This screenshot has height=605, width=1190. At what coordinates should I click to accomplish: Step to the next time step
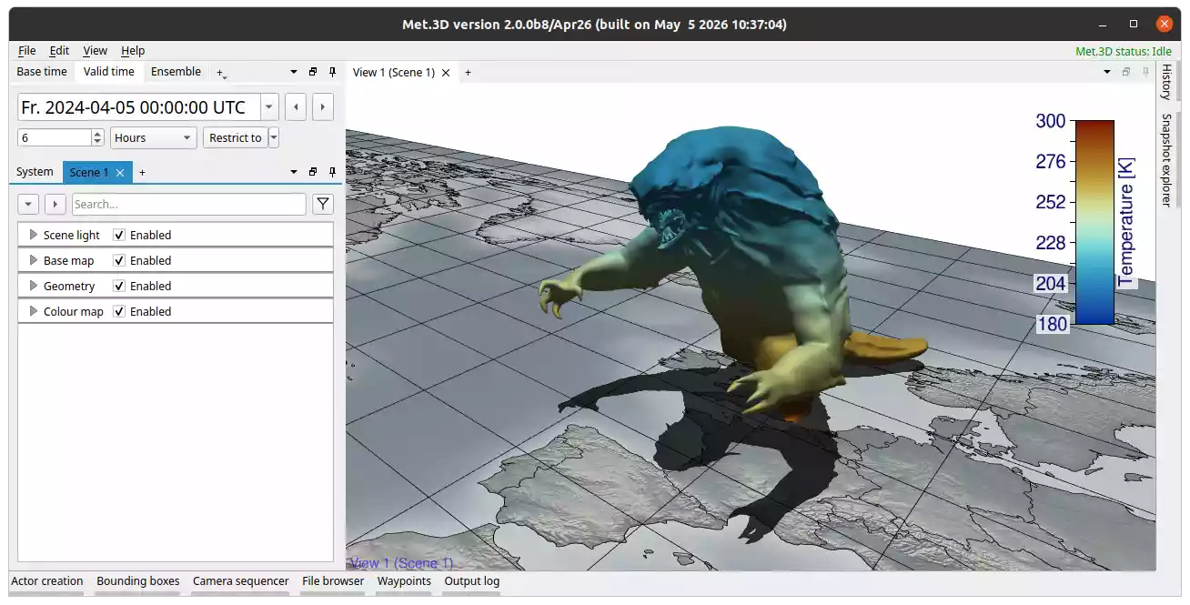(322, 107)
